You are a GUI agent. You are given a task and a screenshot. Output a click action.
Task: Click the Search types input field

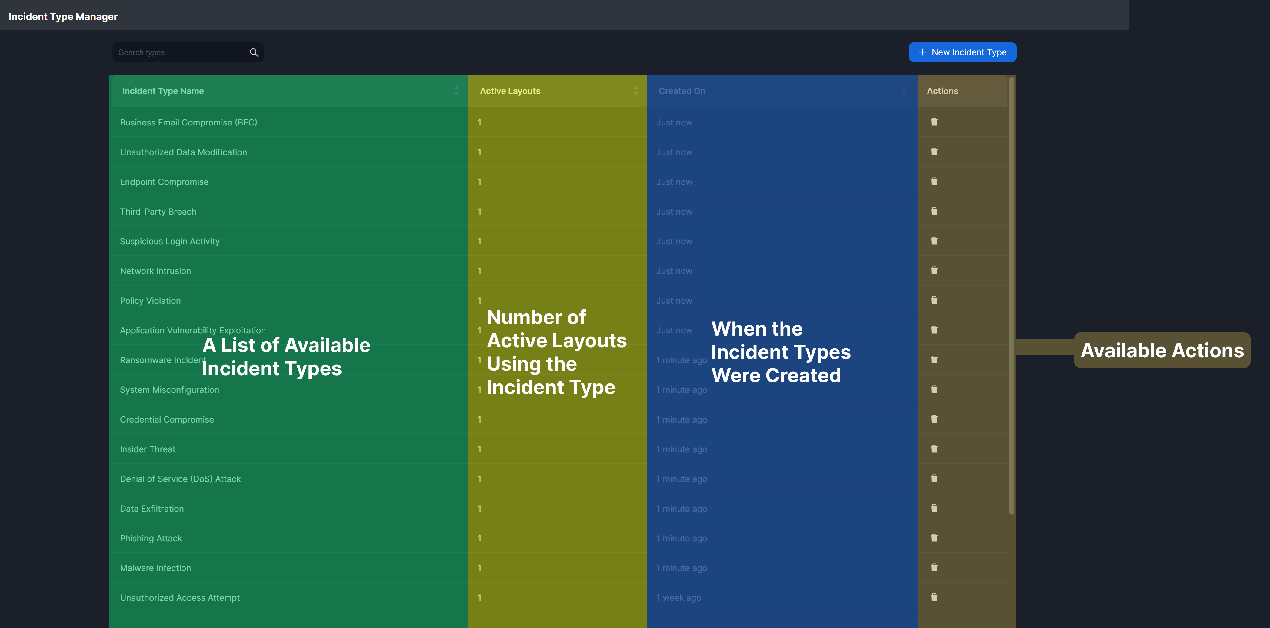pyautogui.click(x=180, y=52)
